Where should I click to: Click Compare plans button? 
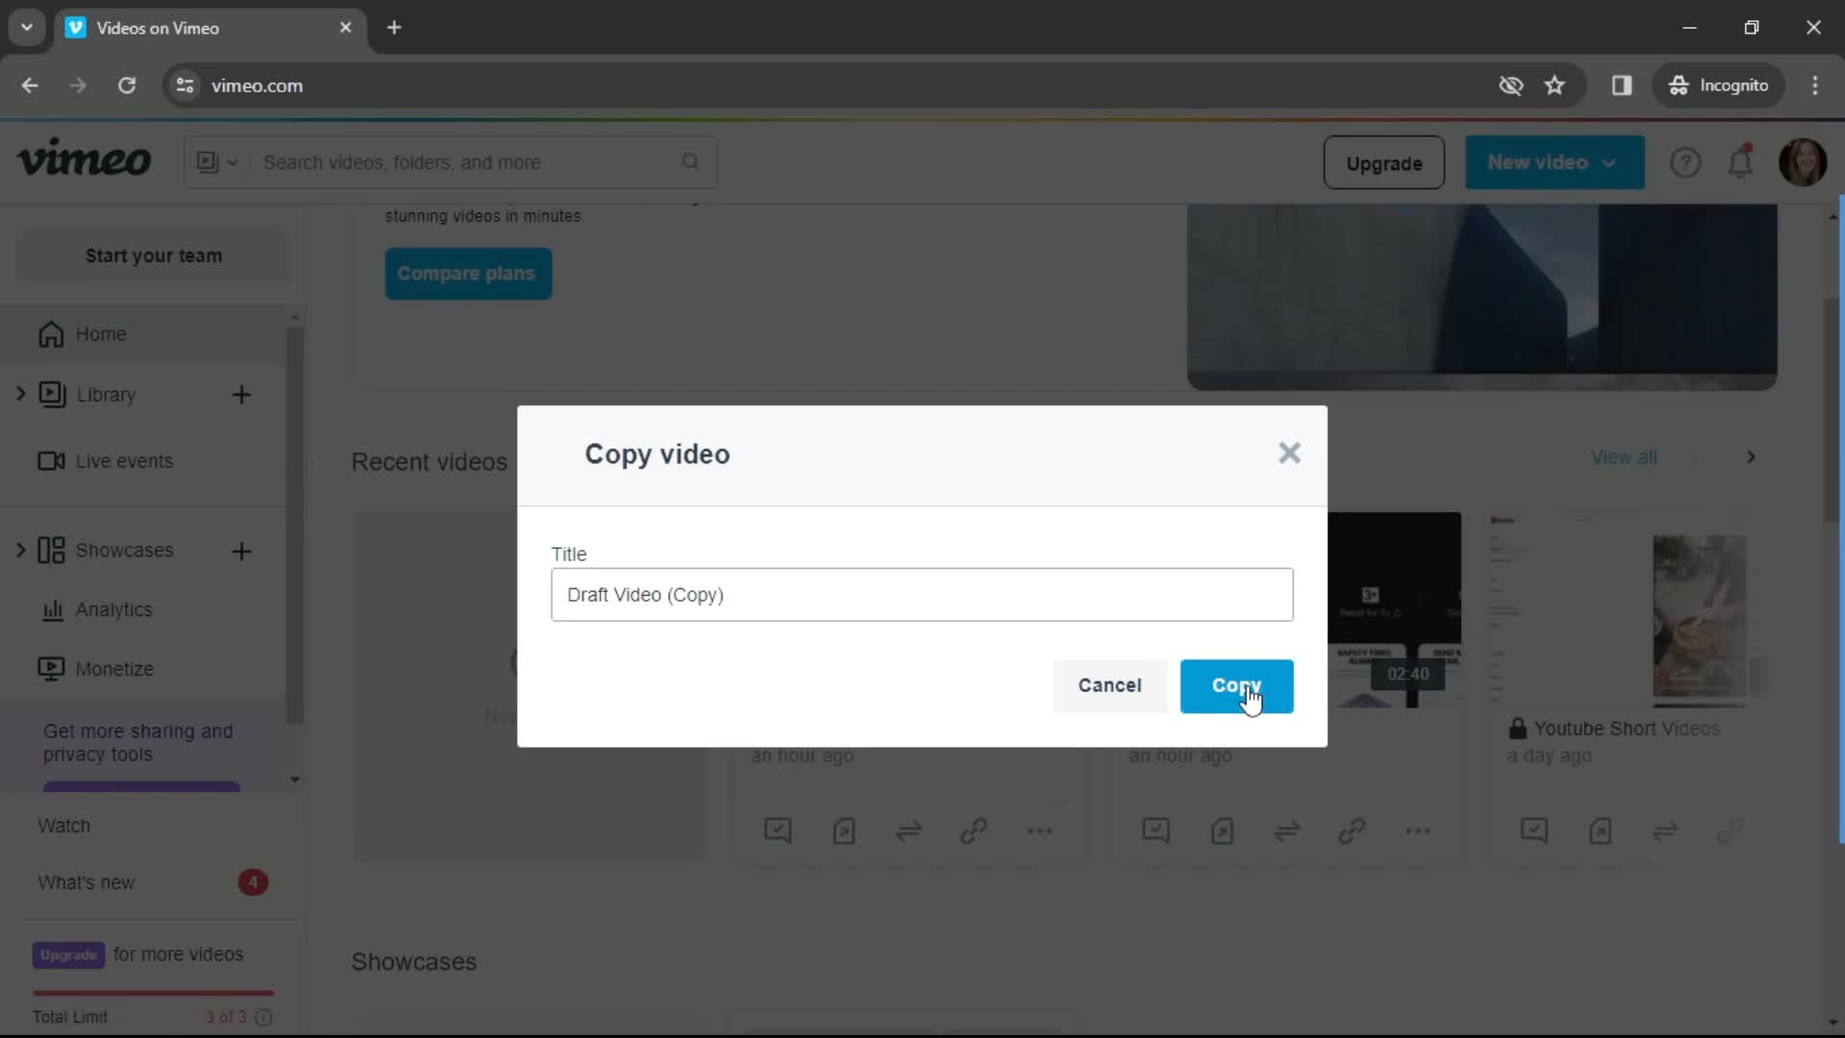pos(468,273)
